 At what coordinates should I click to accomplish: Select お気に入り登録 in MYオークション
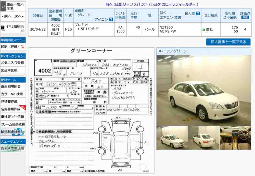(12, 63)
